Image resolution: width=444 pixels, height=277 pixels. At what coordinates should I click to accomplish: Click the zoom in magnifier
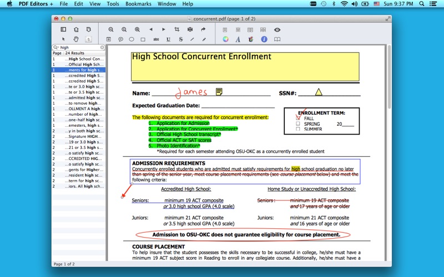[137, 29]
